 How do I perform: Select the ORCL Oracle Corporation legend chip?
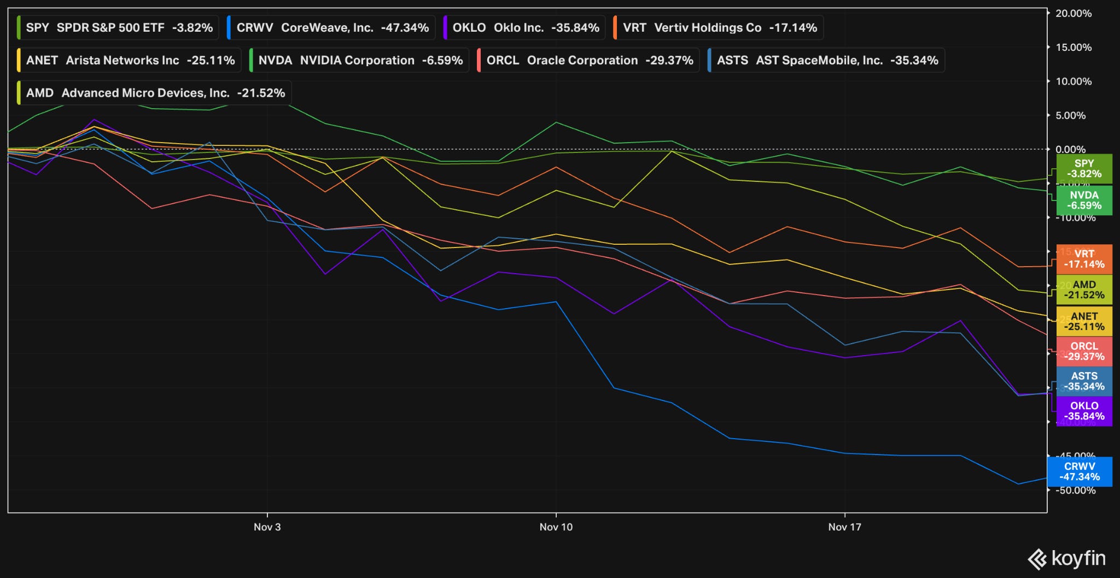pos(588,60)
